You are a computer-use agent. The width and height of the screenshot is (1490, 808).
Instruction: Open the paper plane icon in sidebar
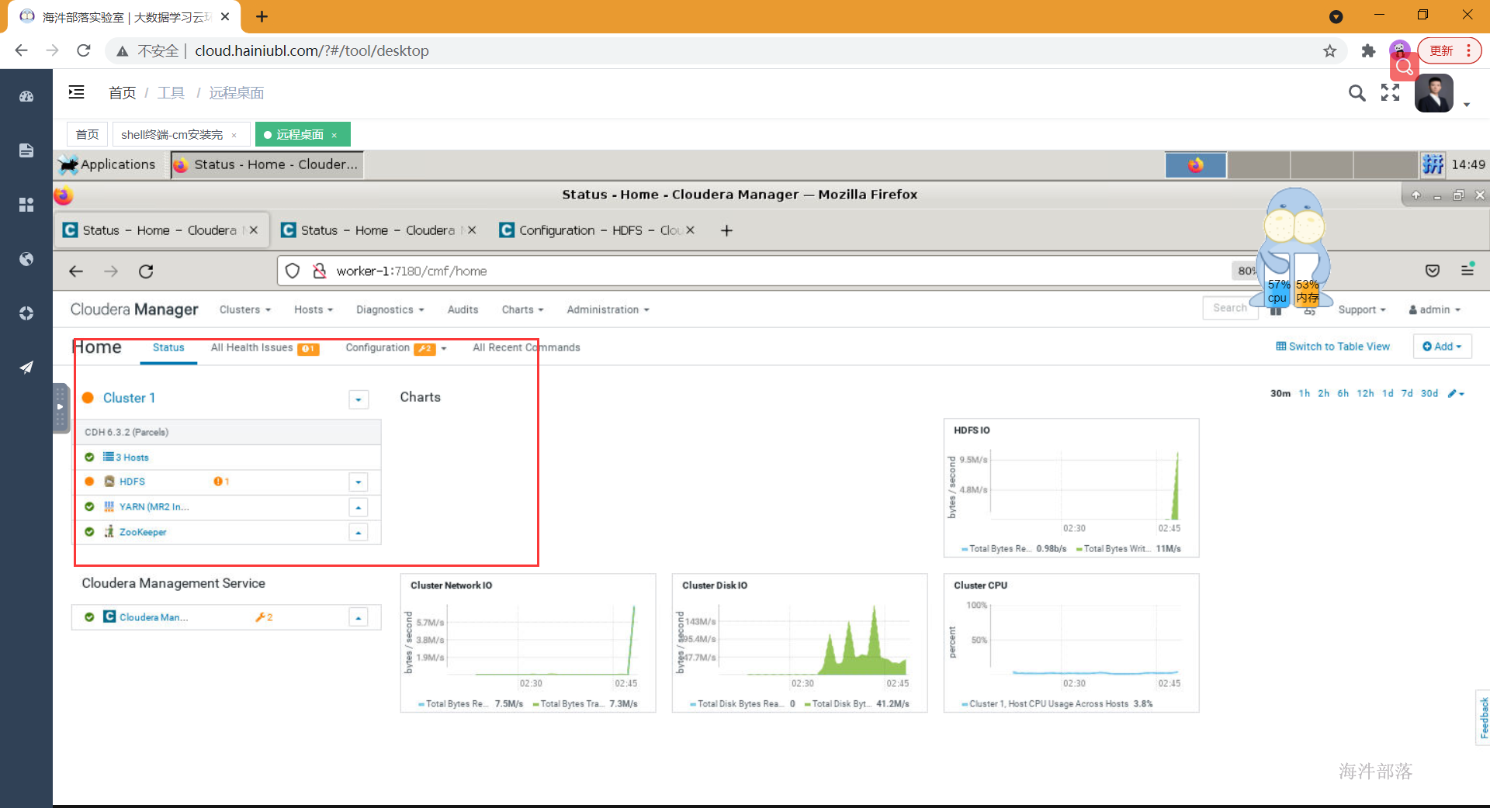point(26,367)
